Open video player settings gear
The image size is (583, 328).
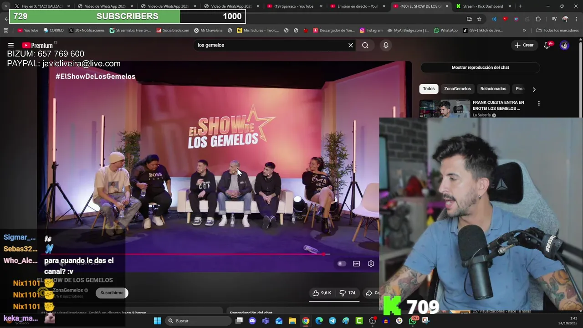pos(371,264)
